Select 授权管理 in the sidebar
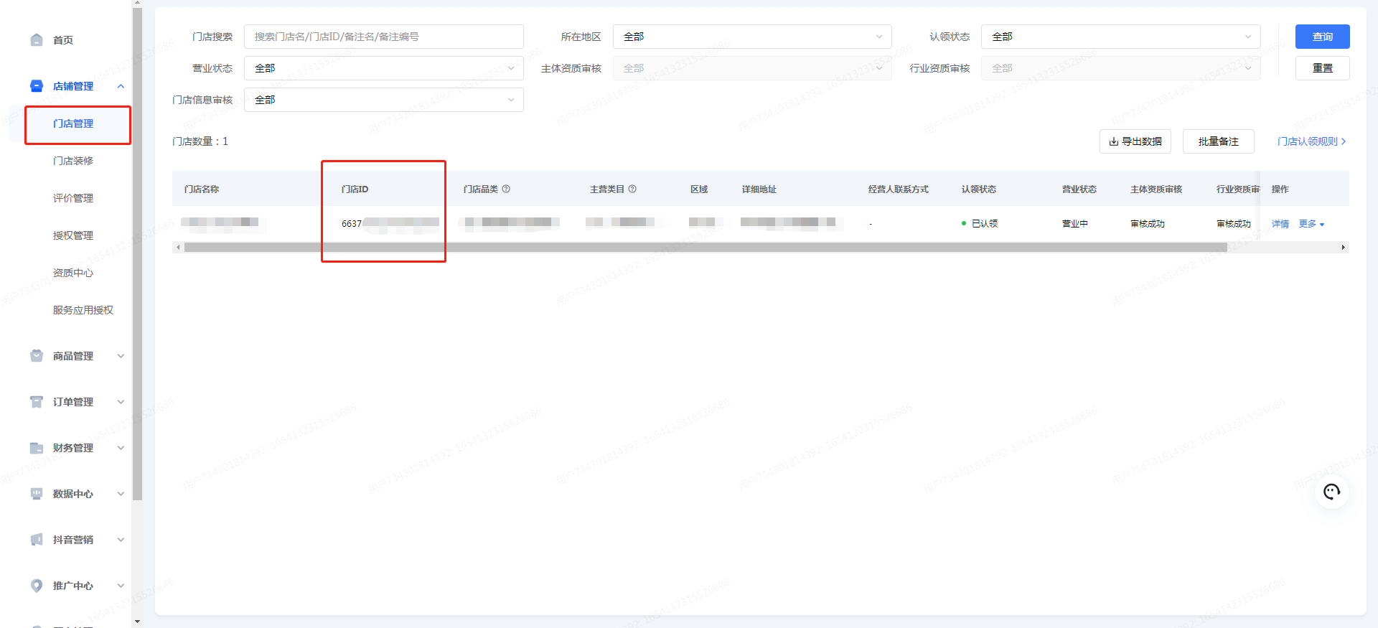The image size is (1378, 628). coord(73,235)
